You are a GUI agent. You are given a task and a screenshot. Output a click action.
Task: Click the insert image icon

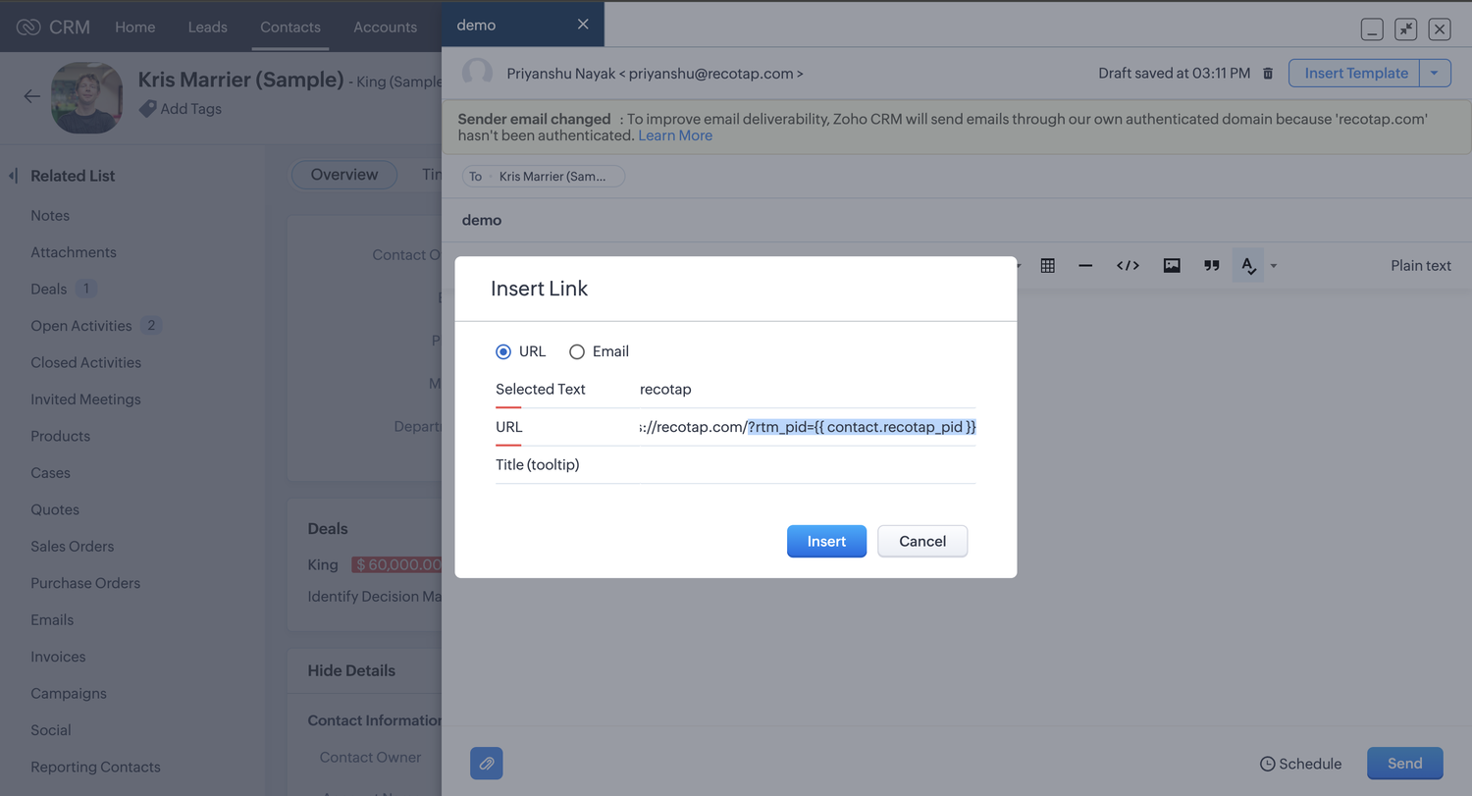(x=1172, y=265)
